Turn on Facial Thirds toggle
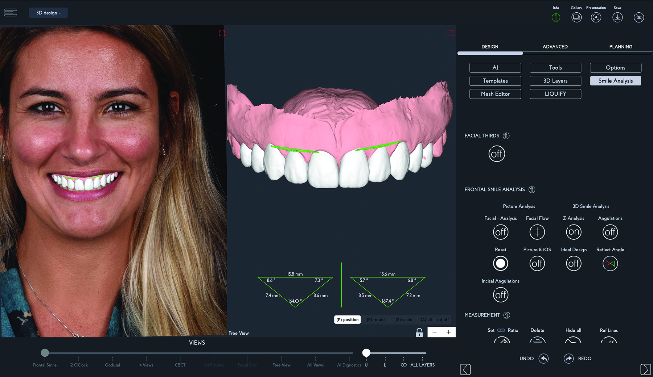653x377 pixels. pyautogui.click(x=497, y=154)
